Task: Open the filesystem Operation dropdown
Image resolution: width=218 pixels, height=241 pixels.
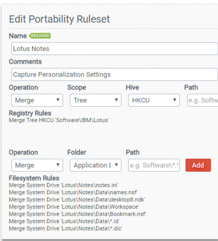Action: coord(37,165)
